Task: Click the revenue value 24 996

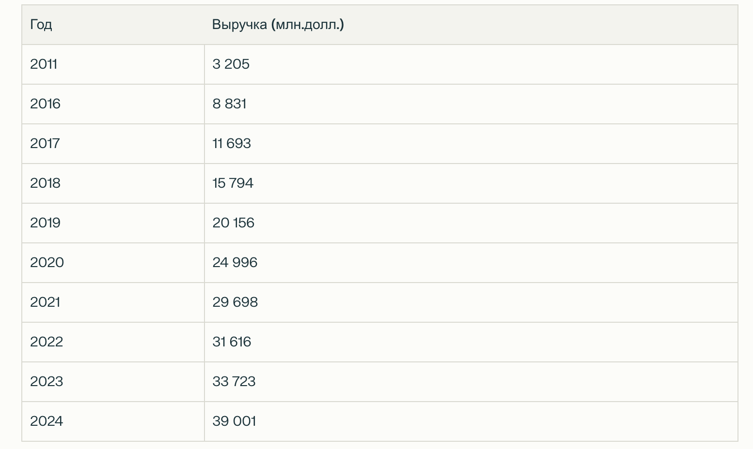Action: [235, 263]
